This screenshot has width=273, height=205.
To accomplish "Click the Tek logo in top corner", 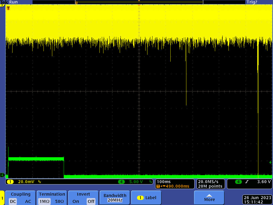I will pyautogui.click(x=4, y=2).
